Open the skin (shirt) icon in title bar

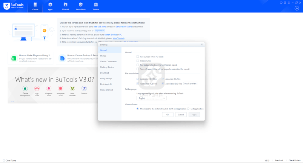pyautogui.click(x=281, y=3)
